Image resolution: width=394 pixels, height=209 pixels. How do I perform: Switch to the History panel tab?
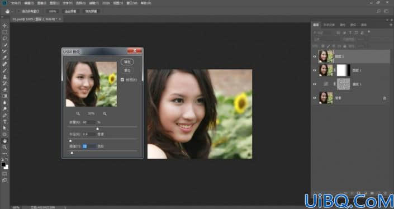[x=329, y=25]
